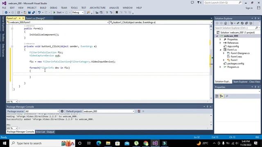Switch to the Team Explorer tab

(x=240, y=82)
